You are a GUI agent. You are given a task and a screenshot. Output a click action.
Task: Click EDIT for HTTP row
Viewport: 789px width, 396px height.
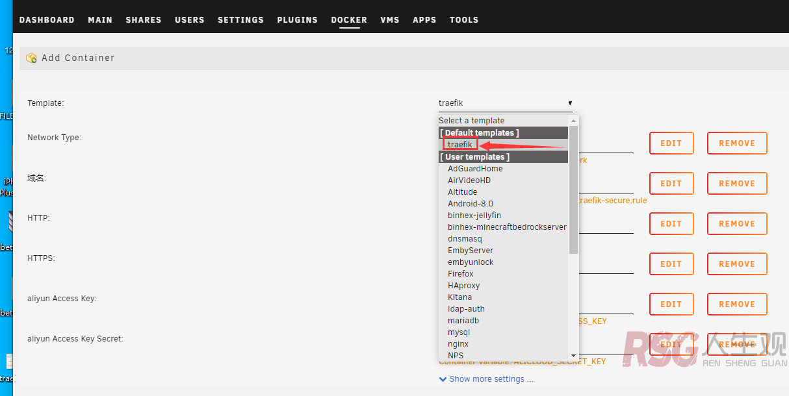671,224
